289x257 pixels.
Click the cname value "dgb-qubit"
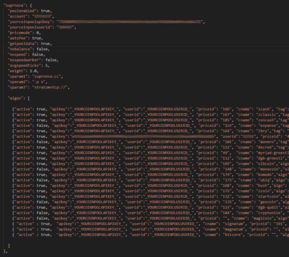269,208
